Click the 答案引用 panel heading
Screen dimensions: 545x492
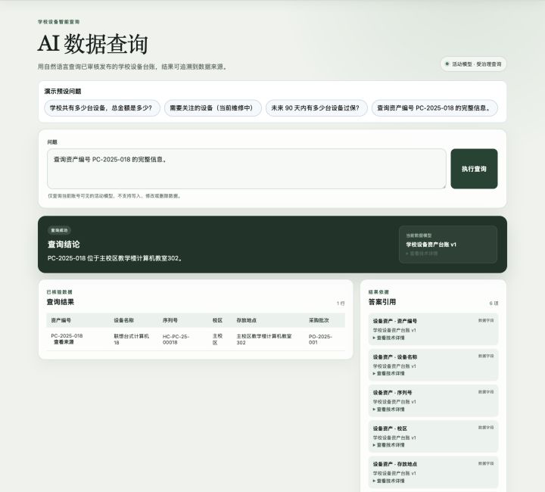[x=382, y=302]
